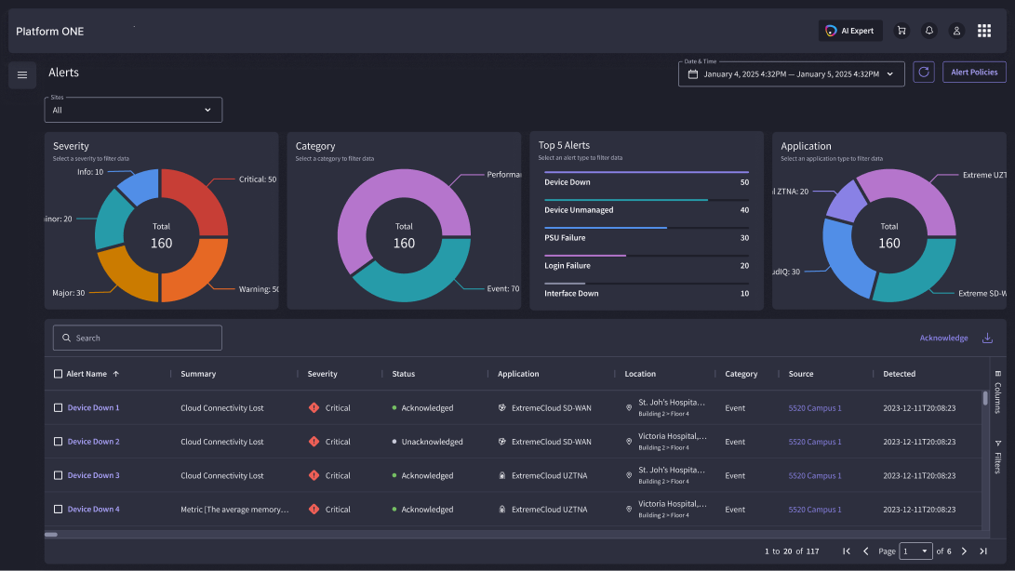Click the UZTNA application icon for Device Down 3

pos(501,475)
